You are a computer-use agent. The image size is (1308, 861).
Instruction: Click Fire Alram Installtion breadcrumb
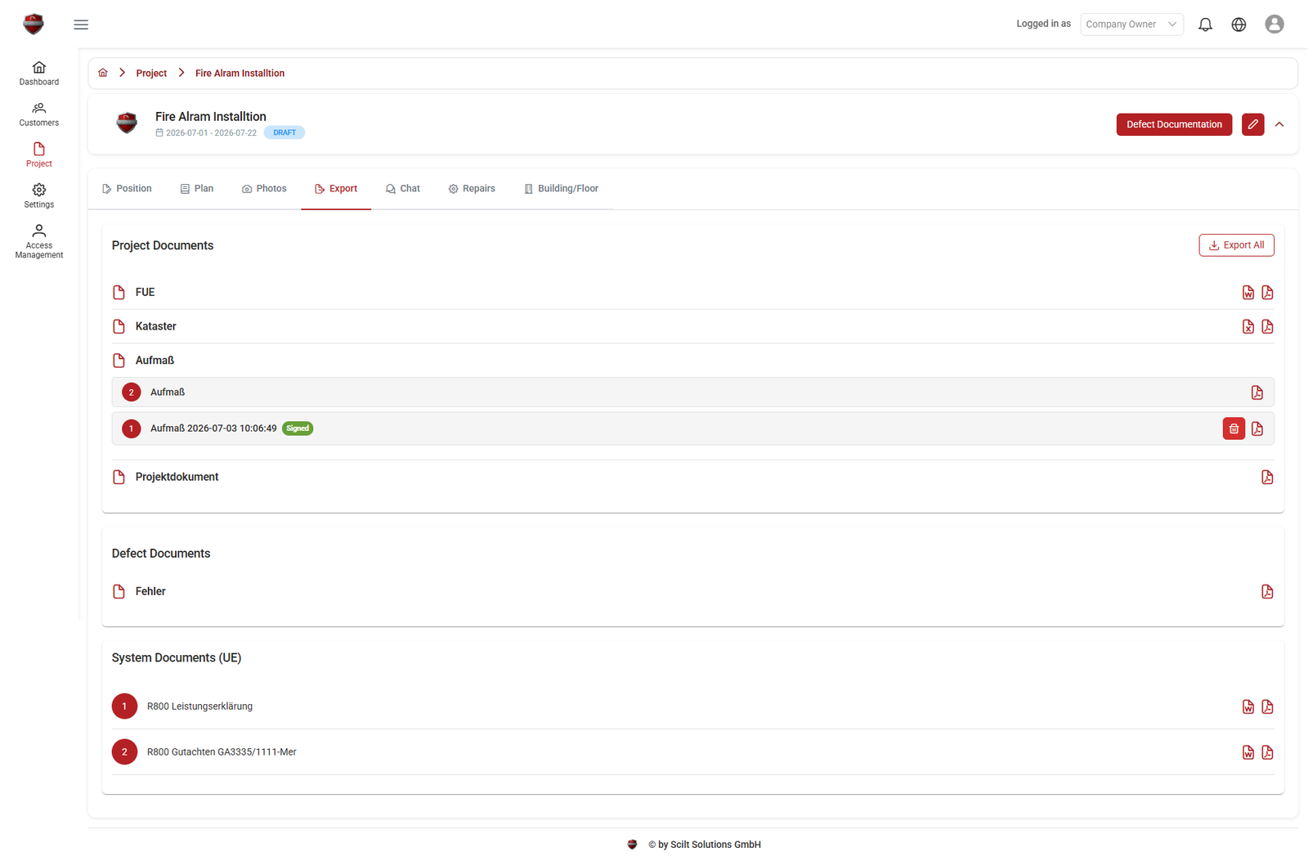(x=240, y=74)
